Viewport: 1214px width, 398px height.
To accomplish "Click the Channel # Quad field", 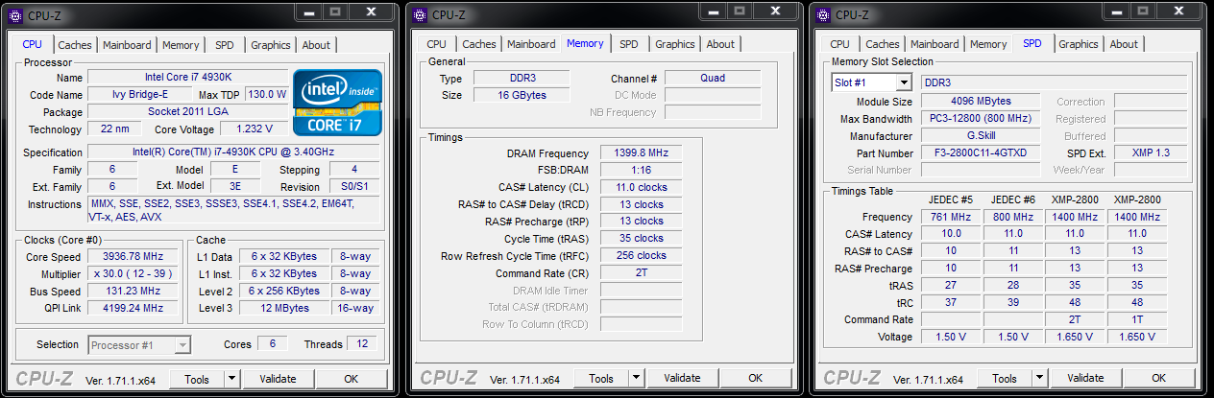I will coord(713,78).
